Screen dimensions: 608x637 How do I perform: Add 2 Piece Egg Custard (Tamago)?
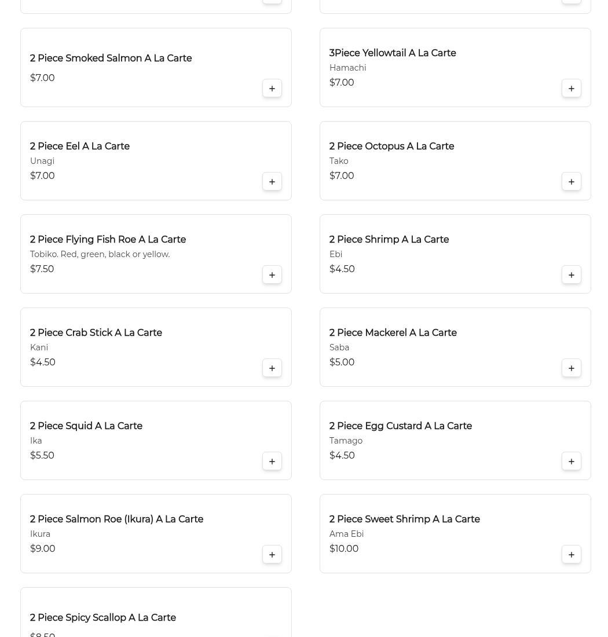click(x=571, y=461)
